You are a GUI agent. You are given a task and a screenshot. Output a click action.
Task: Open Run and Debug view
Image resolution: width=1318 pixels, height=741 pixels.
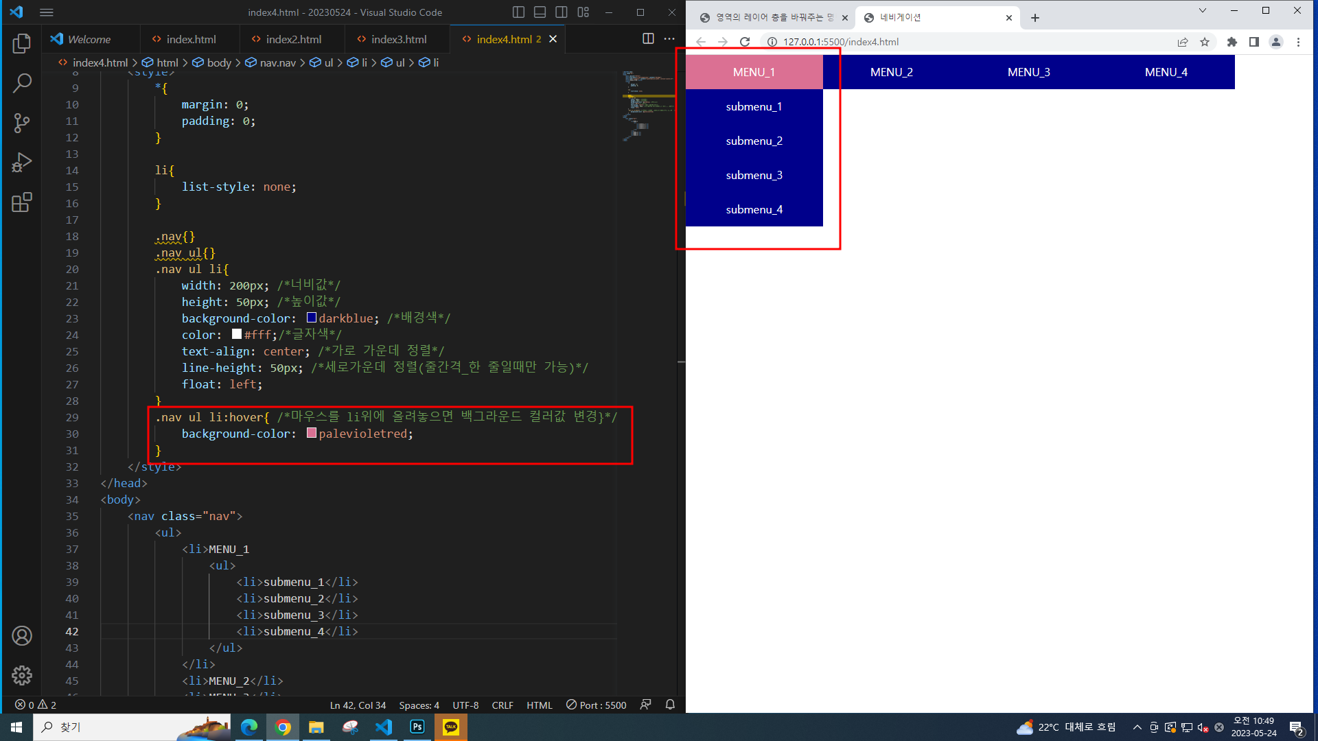(22, 163)
